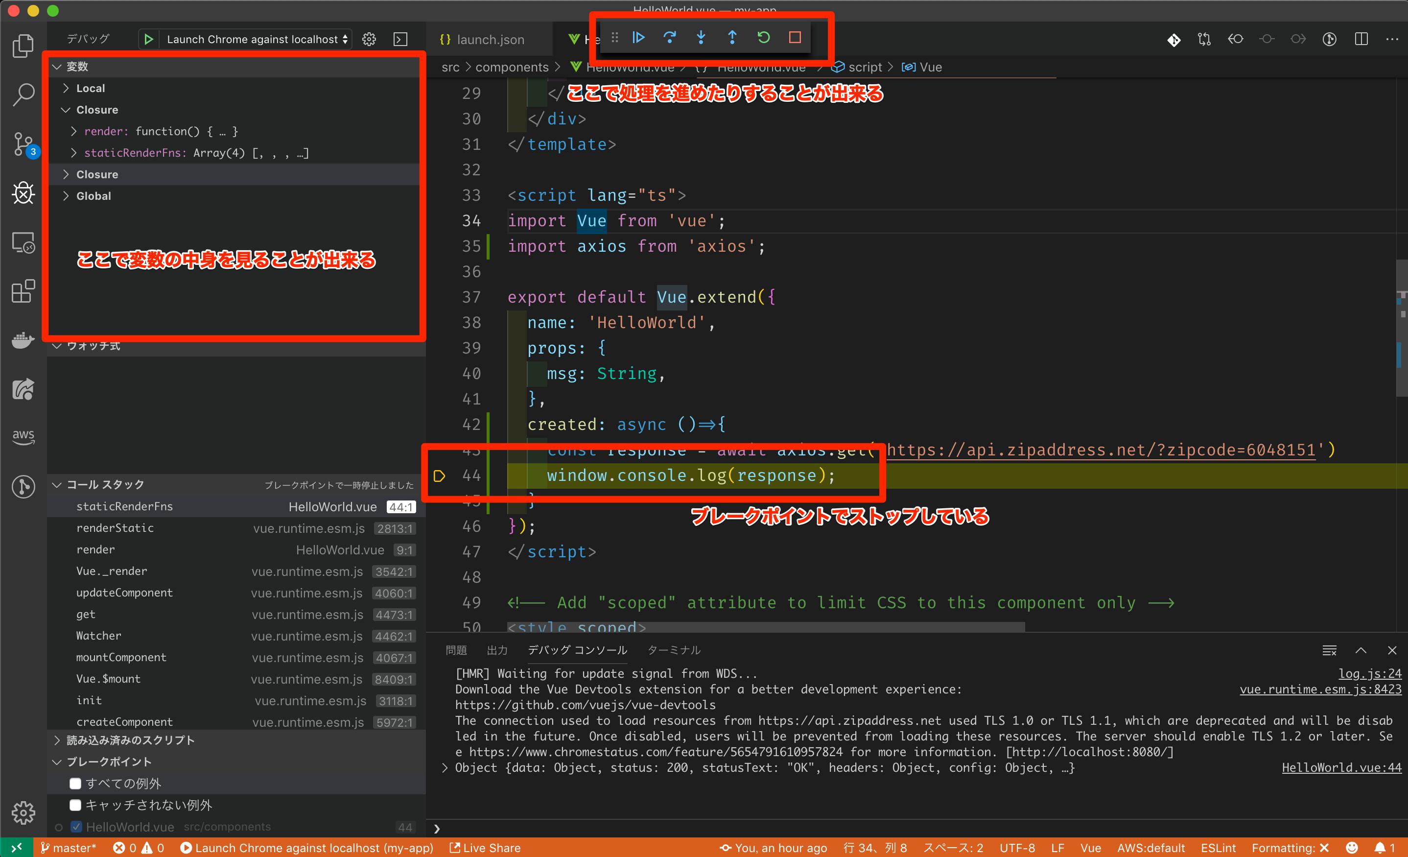
Task: Click the Restart debug session icon
Action: pyautogui.click(x=763, y=37)
